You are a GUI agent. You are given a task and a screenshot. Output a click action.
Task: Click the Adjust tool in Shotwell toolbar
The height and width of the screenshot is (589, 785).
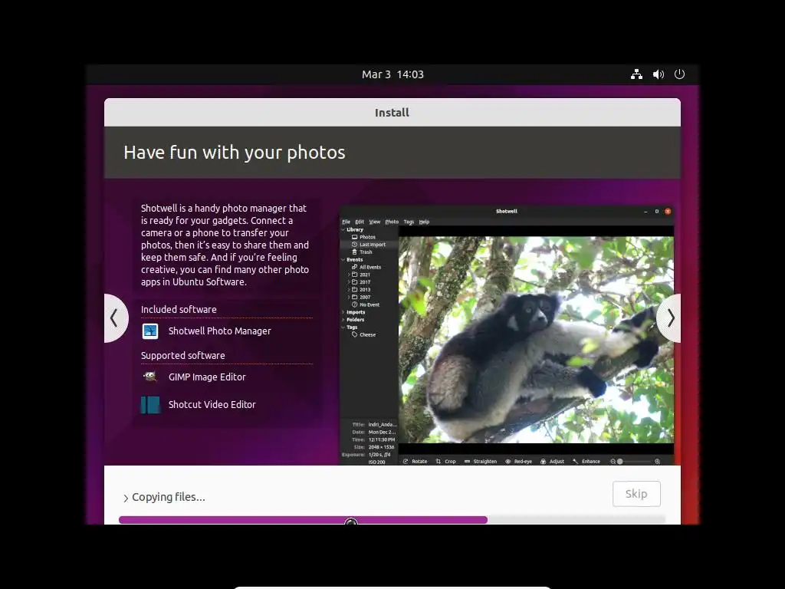pyautogui.click(x=552, y=461)
